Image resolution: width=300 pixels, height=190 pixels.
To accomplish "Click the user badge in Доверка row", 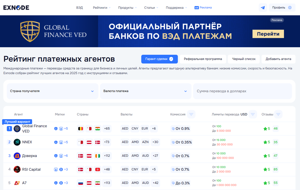I will click(x=61, y=156).
